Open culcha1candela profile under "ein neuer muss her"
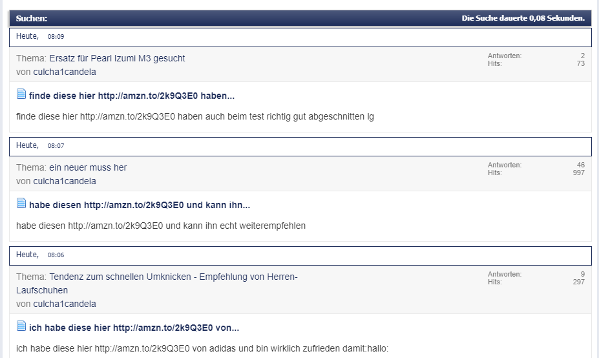 [x=65, y=181]
